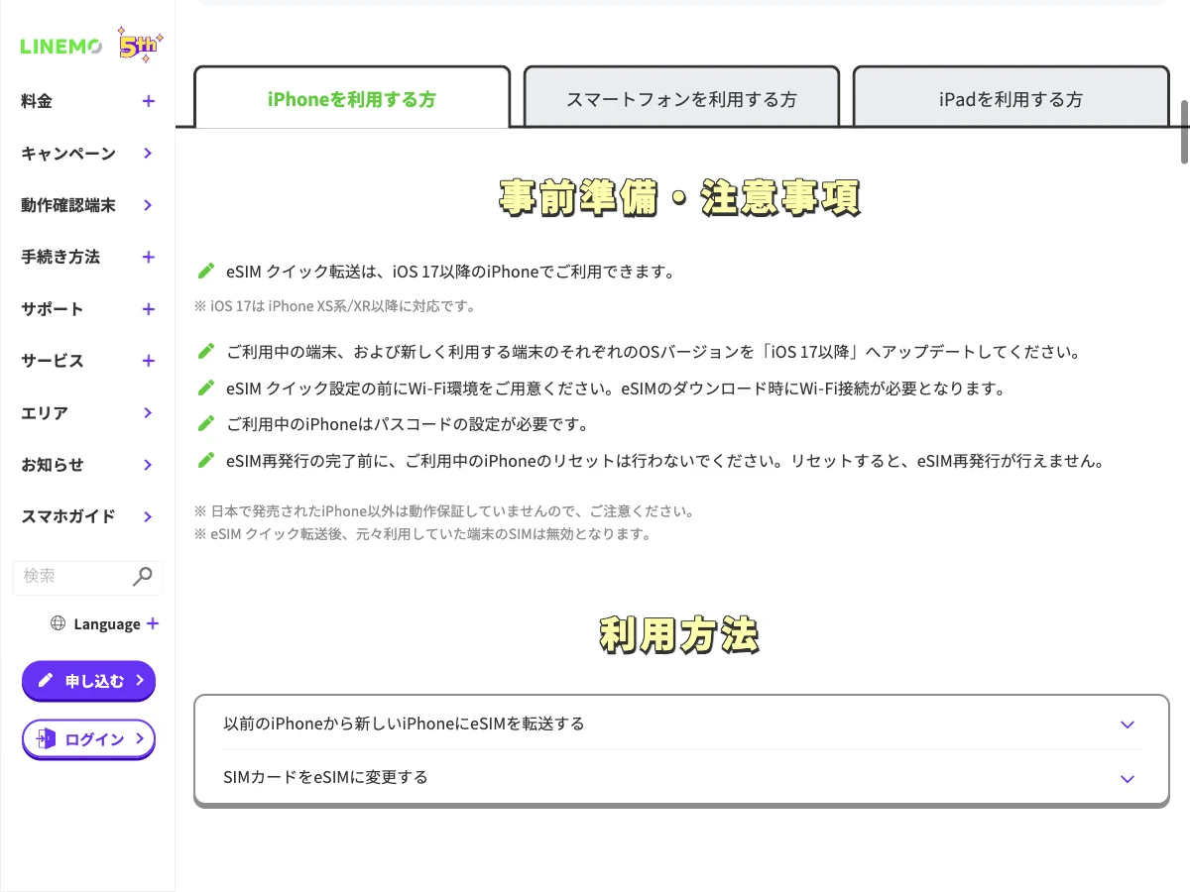The image size is (1190, 892).
Task: Switch to iPadを利用する方 tab
Action: 1011,97
